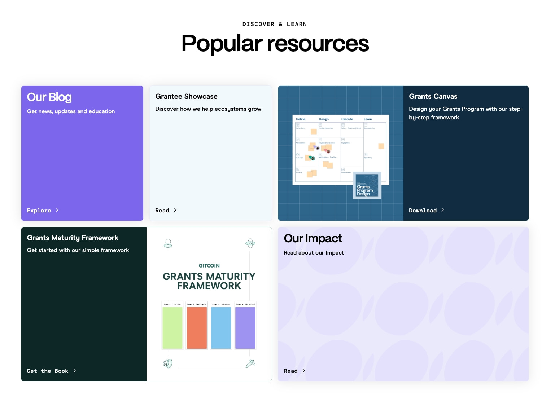Click the Gitcom Grants Maturity Framework cover image

click(209, 304)
